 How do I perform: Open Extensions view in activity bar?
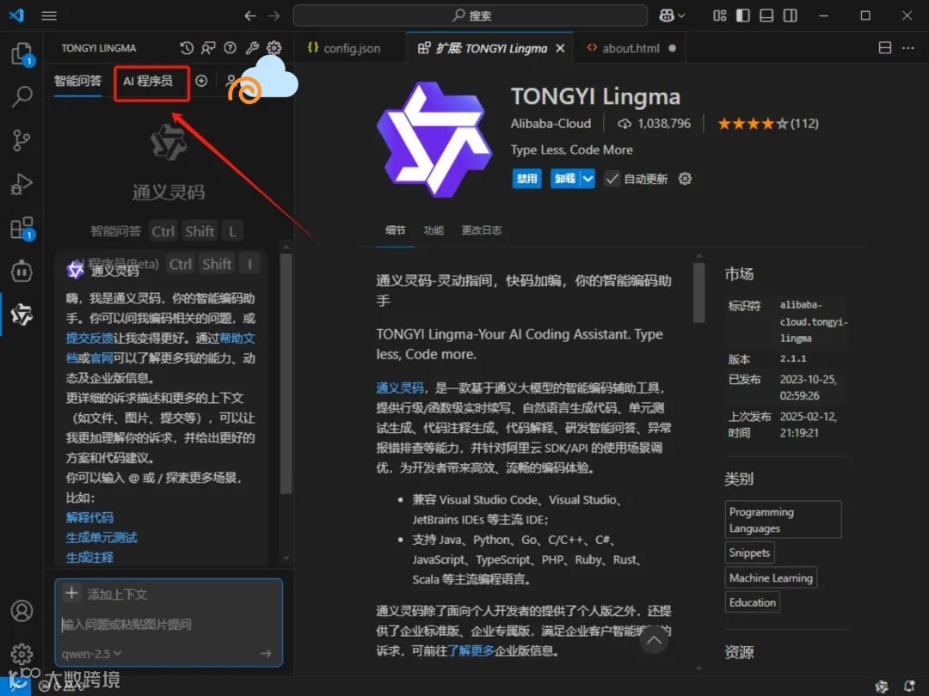tap(22, 228)
